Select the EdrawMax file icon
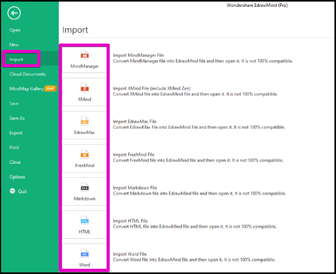 coord(85,121)
